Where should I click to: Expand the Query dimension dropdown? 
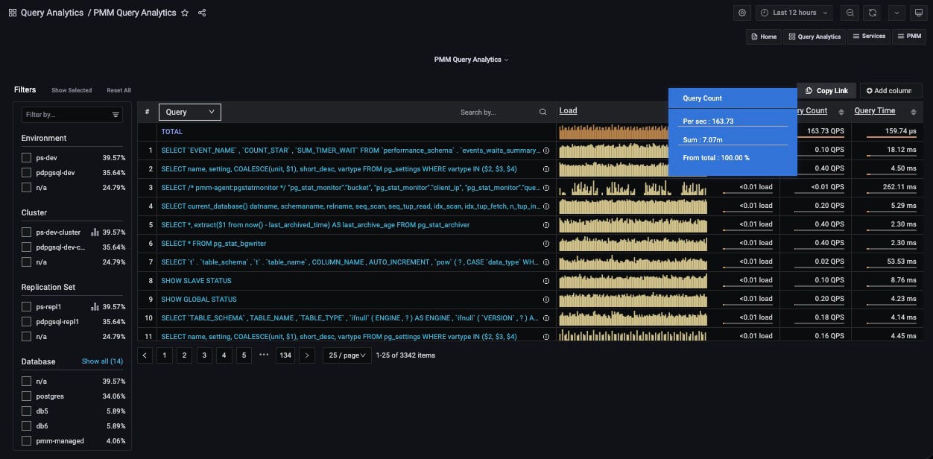tap(190, 112)
